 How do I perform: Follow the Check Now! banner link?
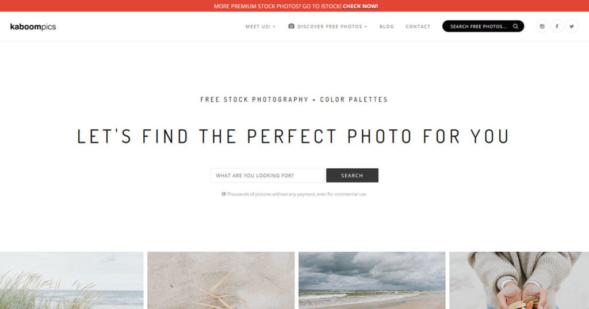[360, 6]
